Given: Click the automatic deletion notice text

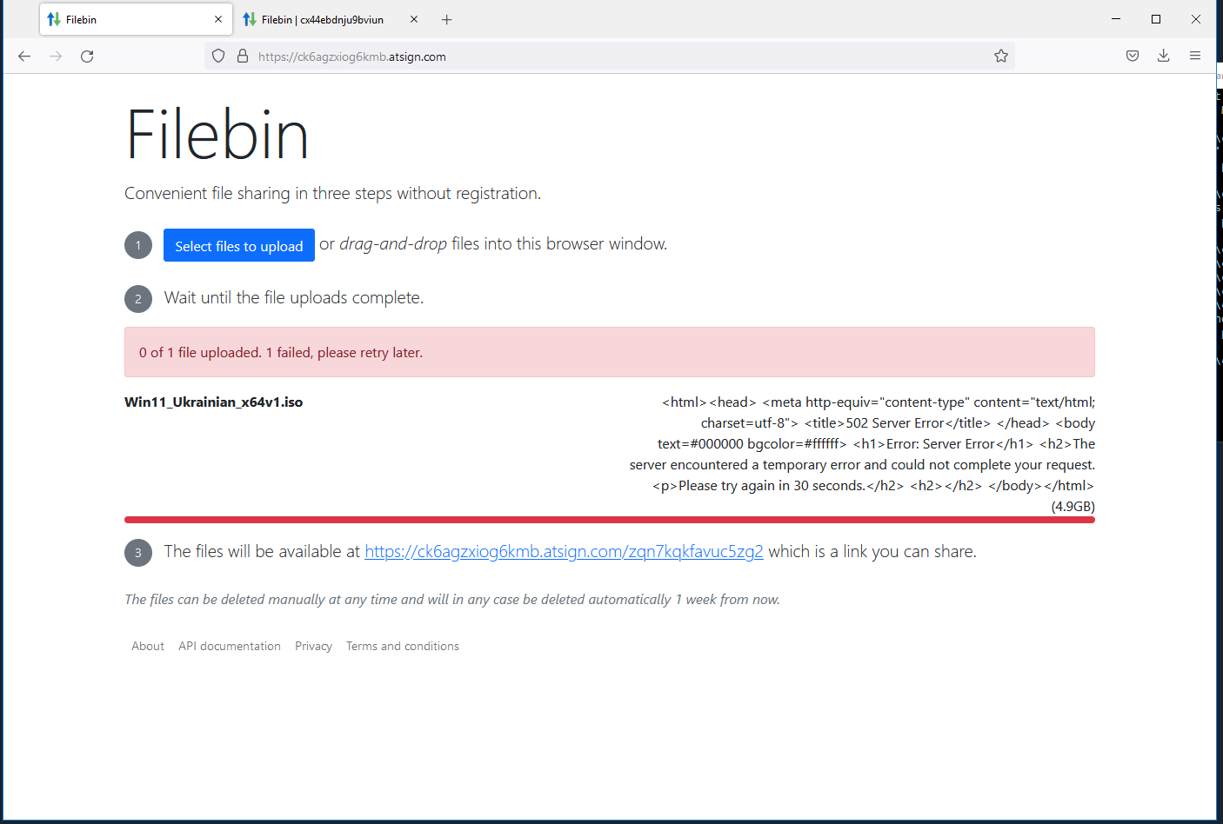Looking at the screenshot, I should 452,600.
